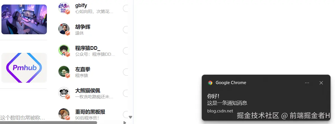Toggle follow circle next to 程序猿DD_

point(125,51)
